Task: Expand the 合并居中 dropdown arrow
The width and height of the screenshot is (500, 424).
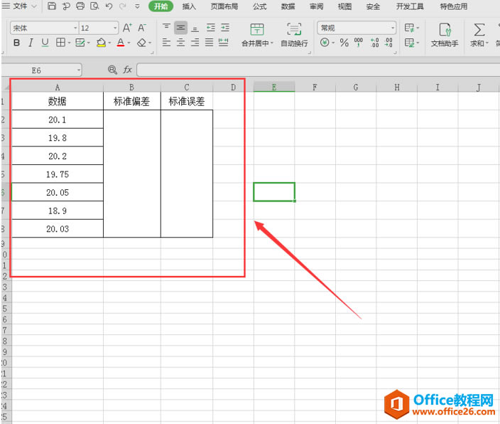Action: tap(272, 43)
